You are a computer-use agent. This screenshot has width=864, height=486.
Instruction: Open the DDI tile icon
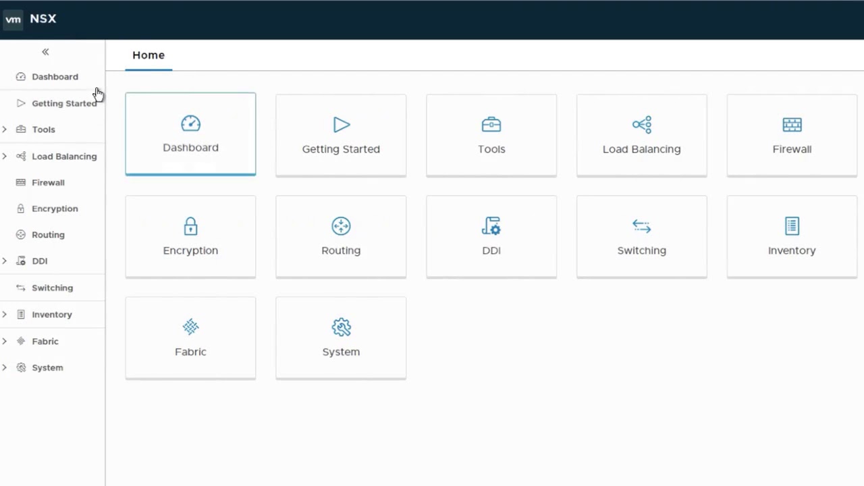491,226
